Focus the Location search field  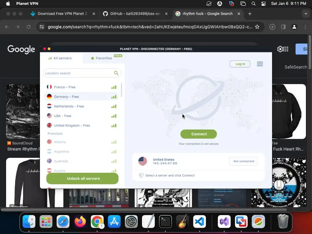tap(82, 73)
